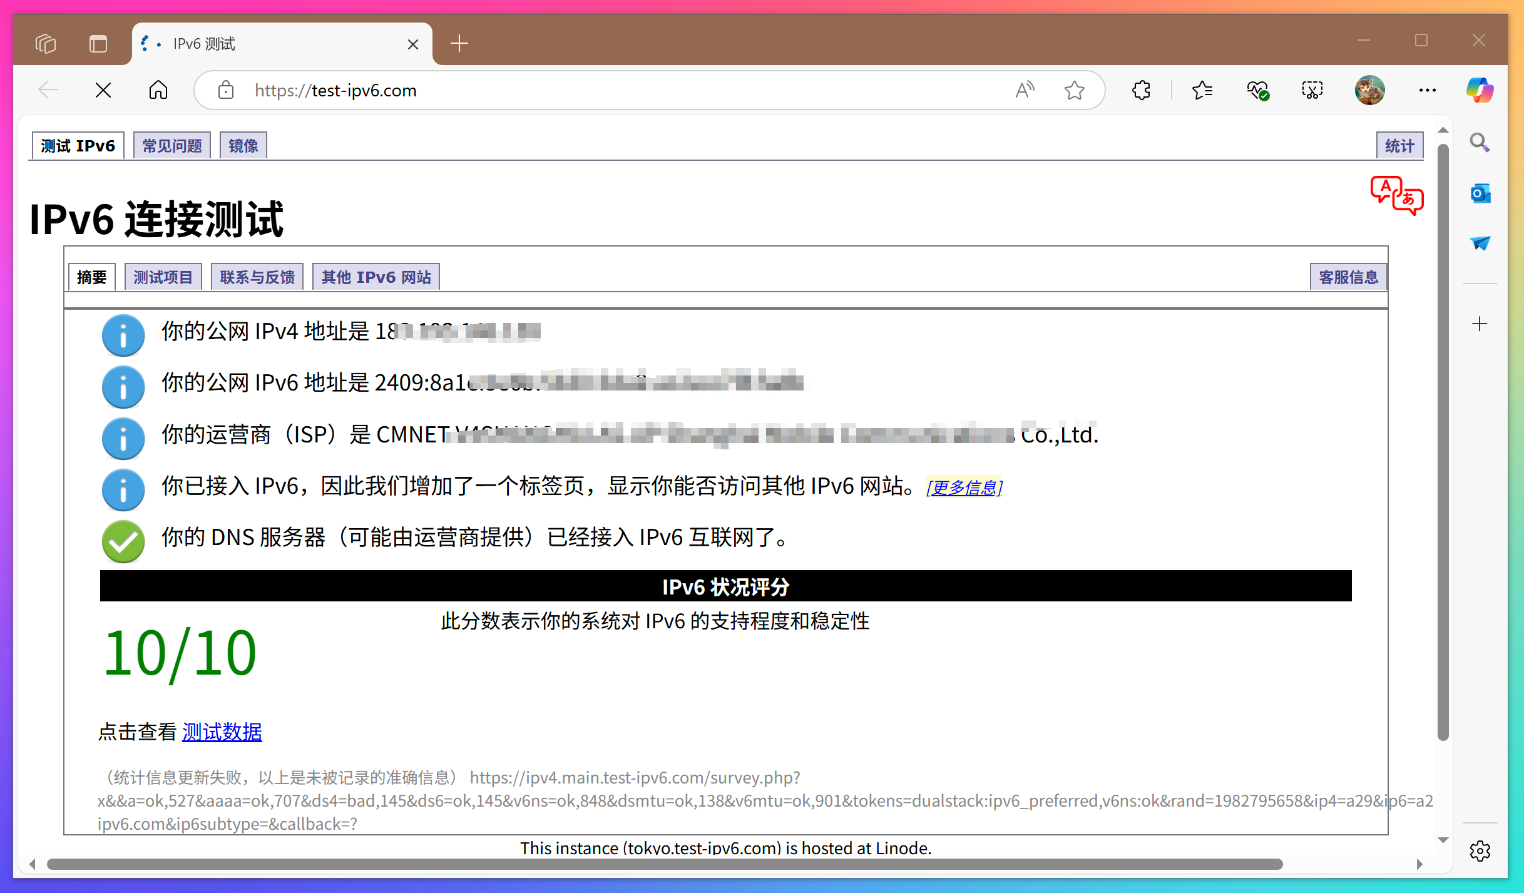This screenshot has width=1524, height=893.
Task: Open the [更多信息] link
Action: tap(964, 487)
